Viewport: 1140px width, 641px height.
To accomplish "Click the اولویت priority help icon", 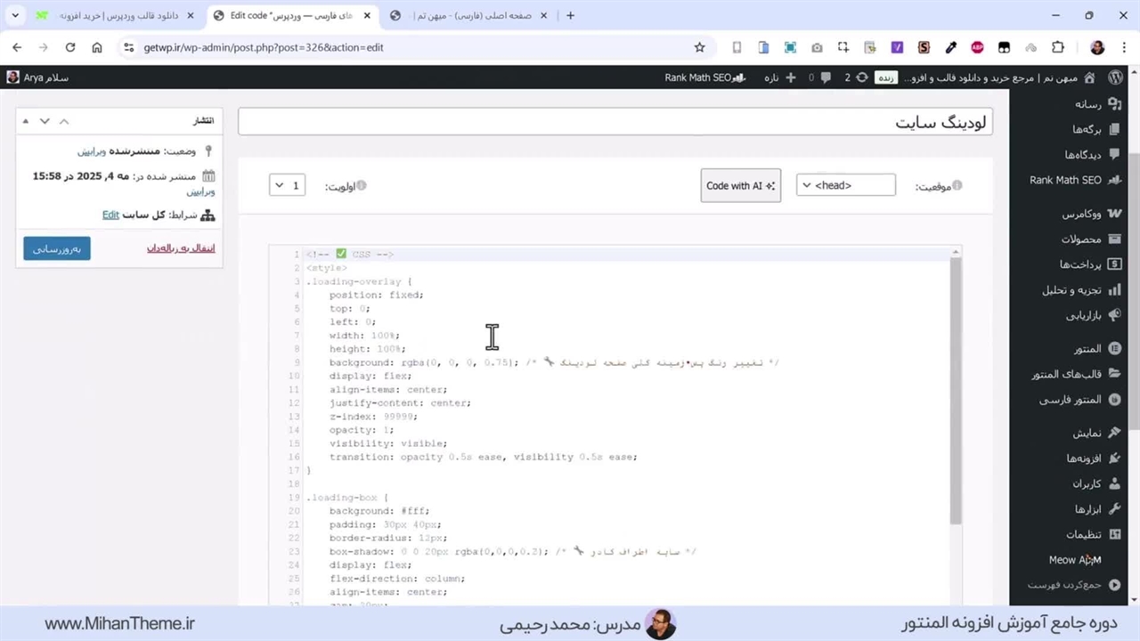I will (362, 185).
